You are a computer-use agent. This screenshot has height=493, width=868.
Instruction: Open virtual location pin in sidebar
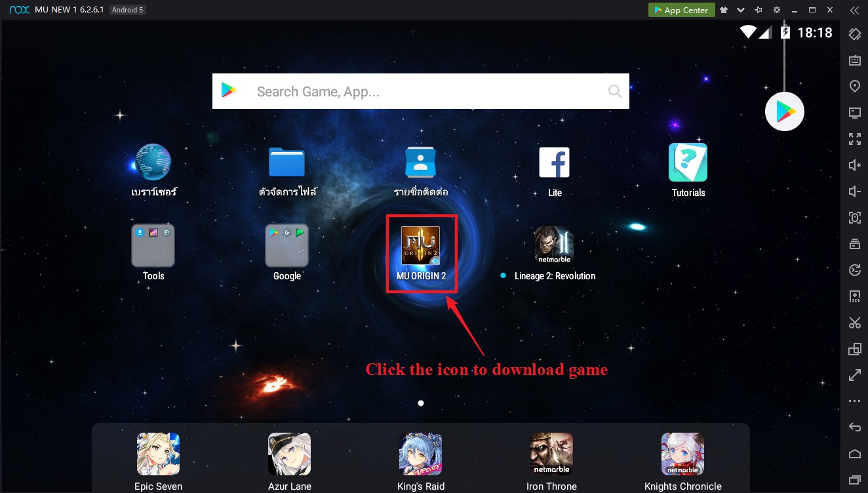[x=854, y=87]
